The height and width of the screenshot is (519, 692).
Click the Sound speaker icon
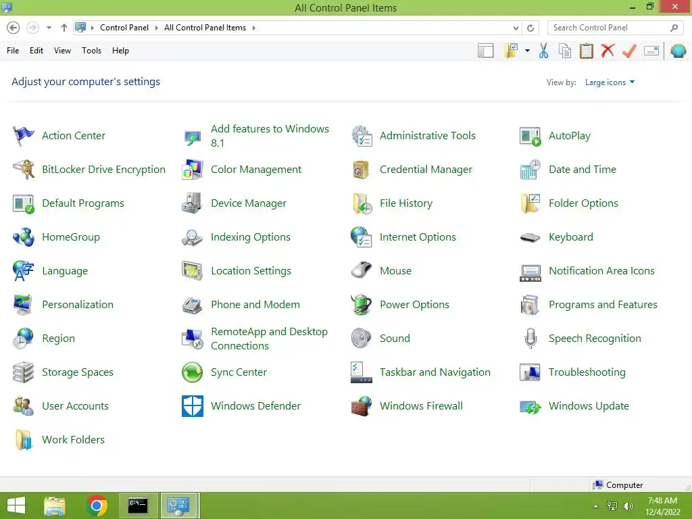point(362,339)
